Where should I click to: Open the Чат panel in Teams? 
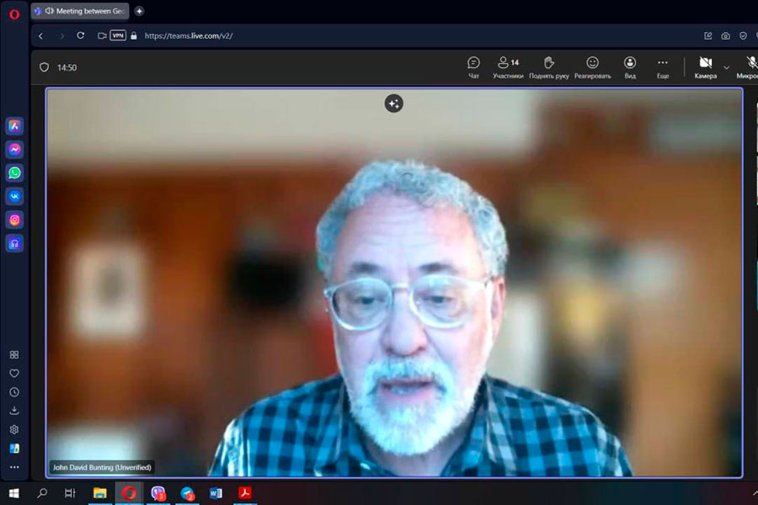point(473,66)
